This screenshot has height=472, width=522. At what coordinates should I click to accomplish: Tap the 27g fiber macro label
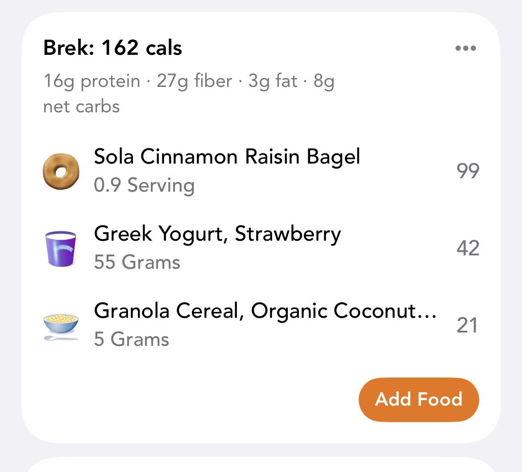pos(195,81)
